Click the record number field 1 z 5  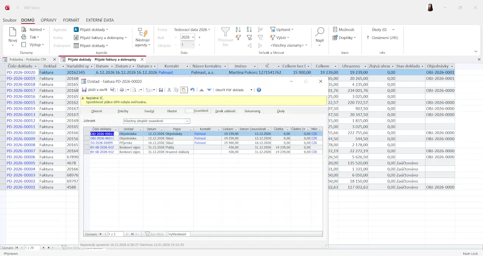click(x=115, y=234)
